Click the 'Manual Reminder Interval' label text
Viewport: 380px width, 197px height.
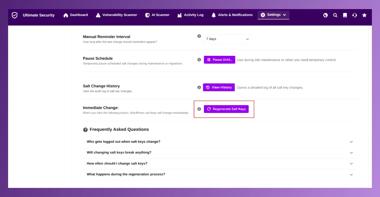click(107, 37)
